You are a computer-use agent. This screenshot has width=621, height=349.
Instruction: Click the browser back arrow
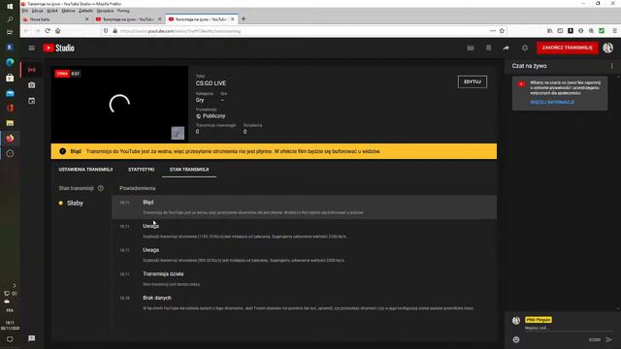[27, 31]
